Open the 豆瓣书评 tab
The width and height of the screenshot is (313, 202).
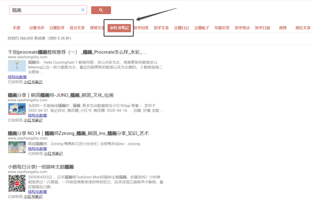37,28
